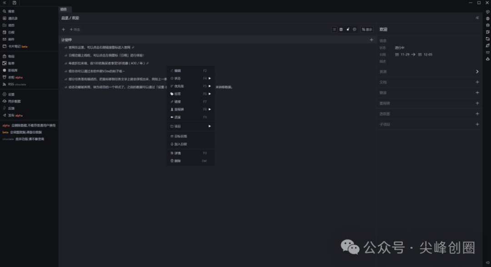Viewport: 491px width, 267px height.
Task: Click the link icon after 进入官网
Action: (133, 48)
